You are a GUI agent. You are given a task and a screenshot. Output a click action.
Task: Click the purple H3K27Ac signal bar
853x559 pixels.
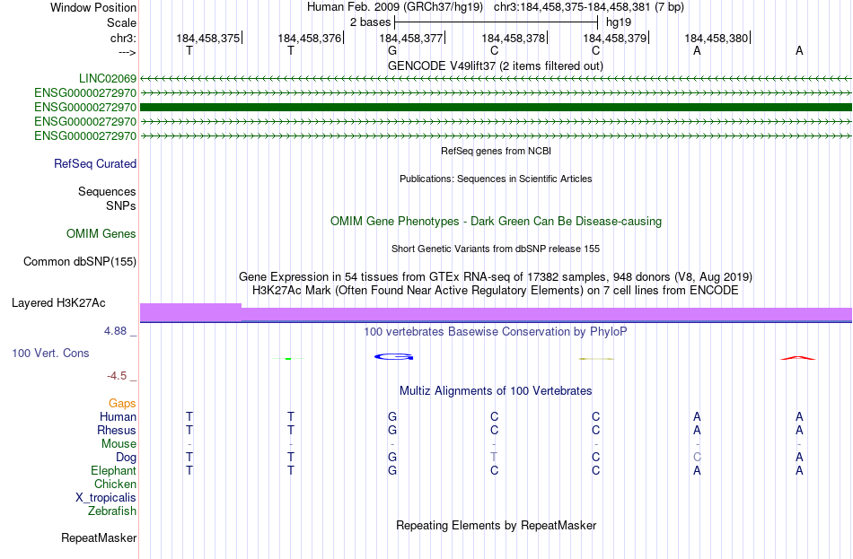(x=496, y=314)
